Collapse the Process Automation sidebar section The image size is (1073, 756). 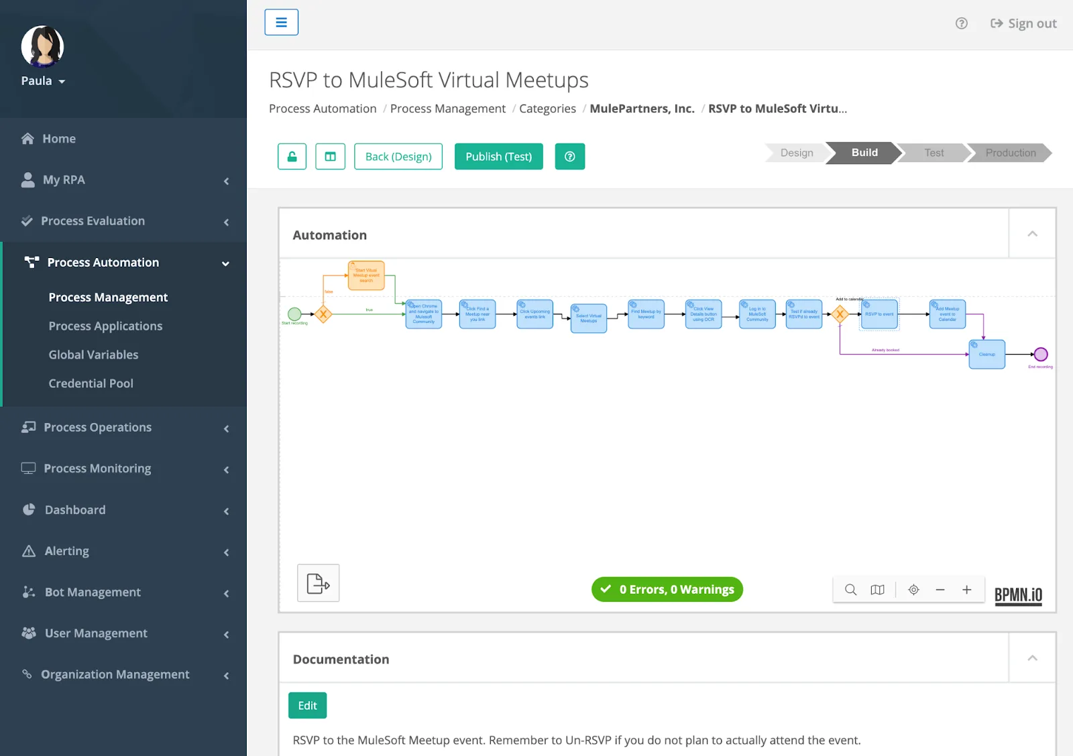(x=123, y=263)
